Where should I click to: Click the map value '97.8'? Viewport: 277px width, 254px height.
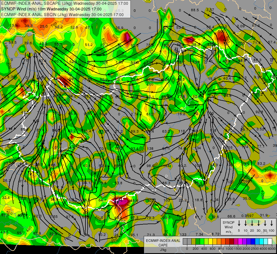coord(70,217)
